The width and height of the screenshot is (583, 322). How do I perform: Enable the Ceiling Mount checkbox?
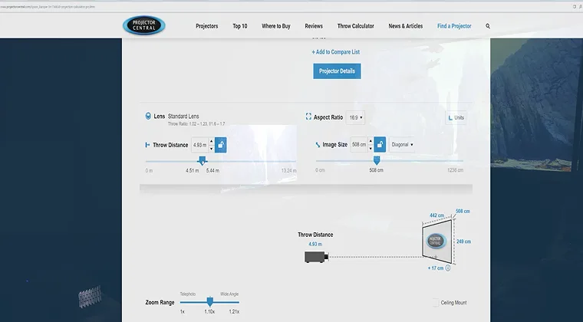(436, 303)
